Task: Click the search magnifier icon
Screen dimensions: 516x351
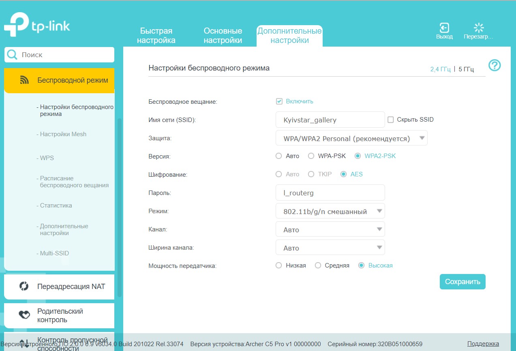Action: 13,55
